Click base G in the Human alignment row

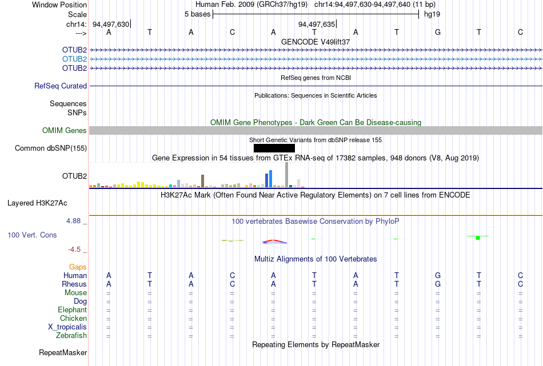coord(438,275)
